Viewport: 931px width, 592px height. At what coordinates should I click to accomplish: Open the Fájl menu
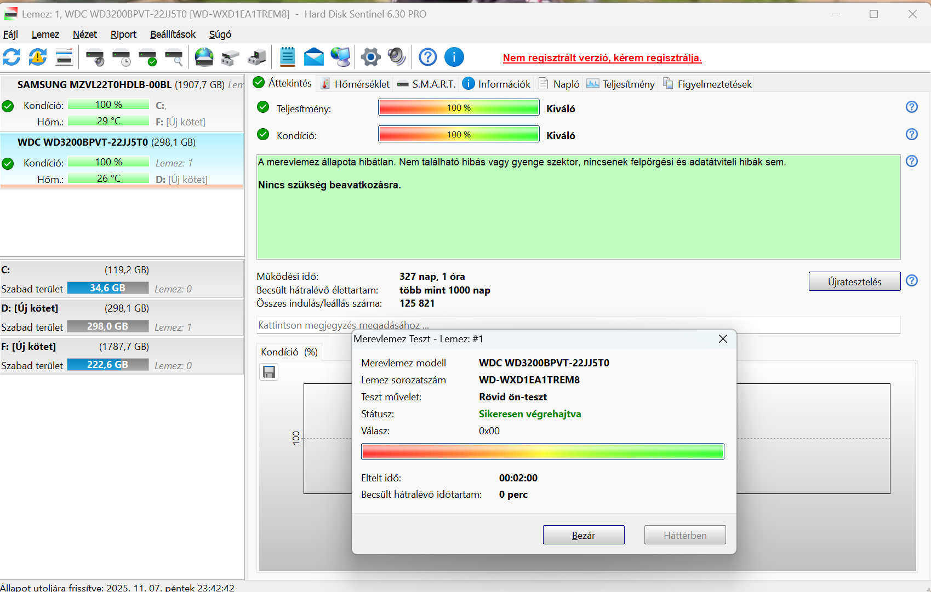pos(11,35)
